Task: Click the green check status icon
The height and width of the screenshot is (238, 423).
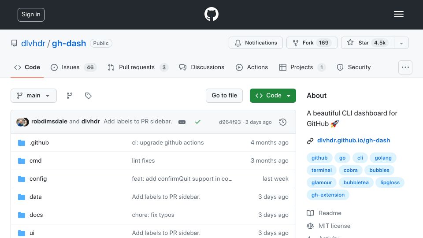Action: click(198, 122)
